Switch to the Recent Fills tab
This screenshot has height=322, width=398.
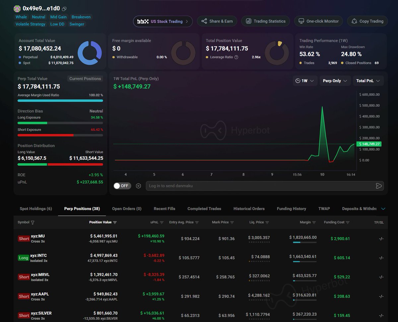click(165, 209)
